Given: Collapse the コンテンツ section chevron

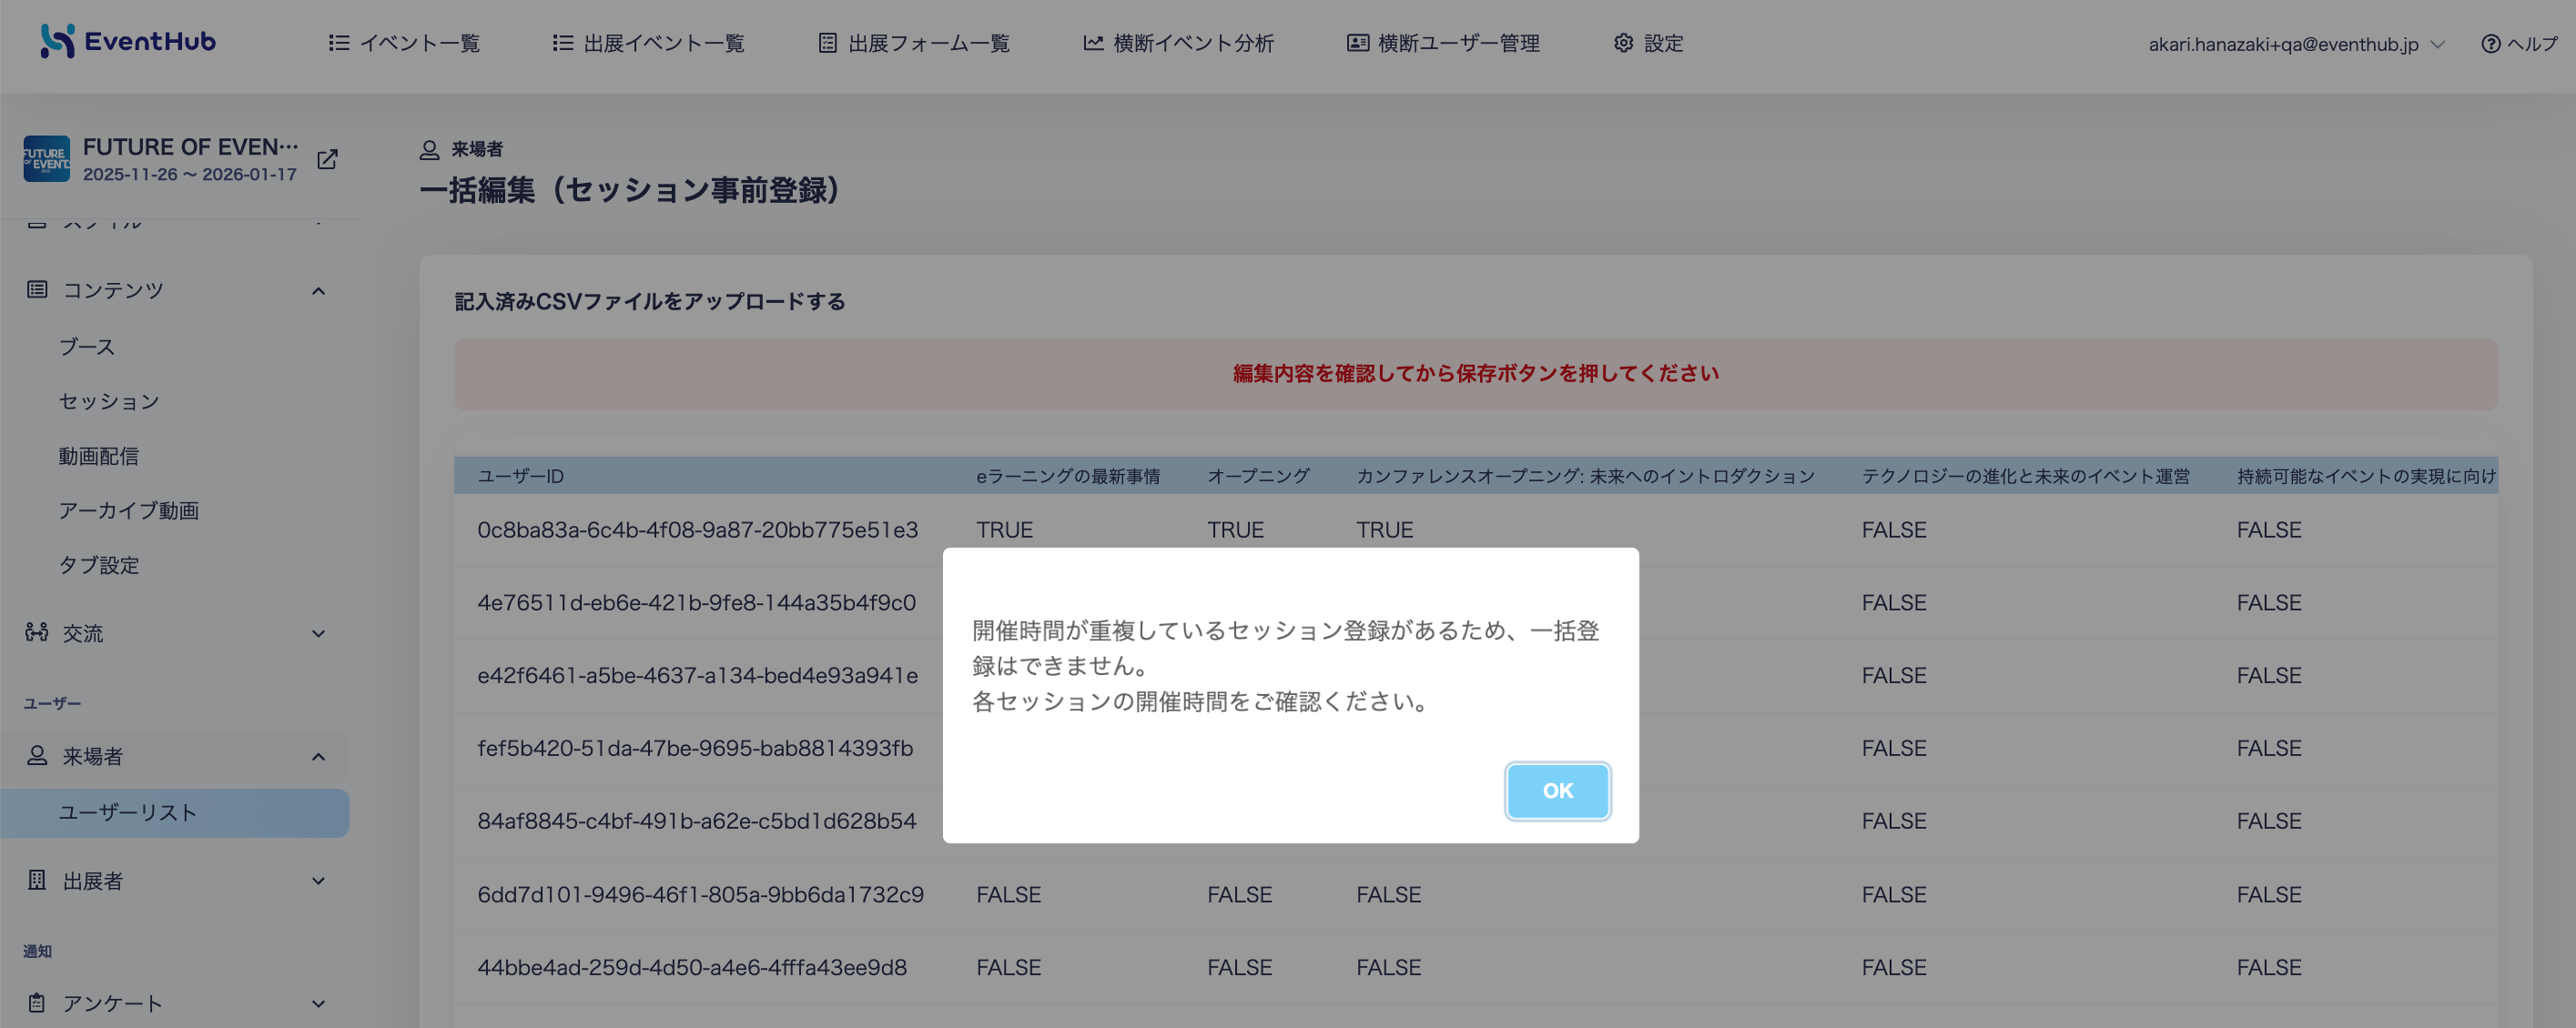Looking at the screenshot, I should [x=318, y=291].
